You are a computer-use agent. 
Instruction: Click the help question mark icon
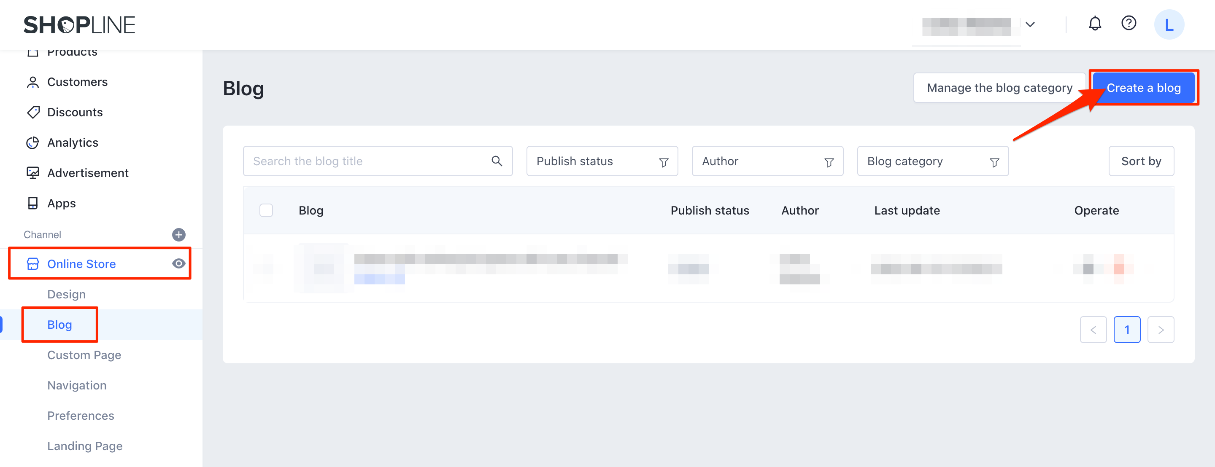[x=1128, y=23]
